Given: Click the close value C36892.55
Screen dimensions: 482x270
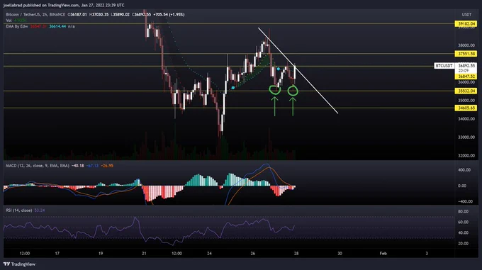Looking at the screenshot, I should click(x=141, y=14).
